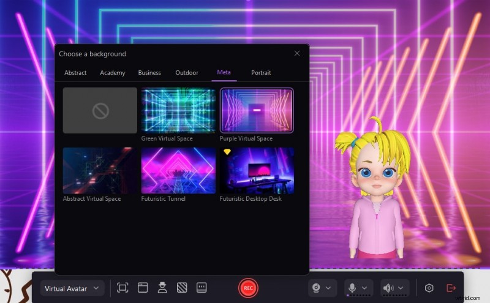Screen dimensions: 490x303
Task: Click the 'Green Virtual Space' label
Action: [167, 138]
